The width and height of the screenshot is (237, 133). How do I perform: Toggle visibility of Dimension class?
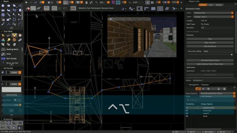click(187, 110)
